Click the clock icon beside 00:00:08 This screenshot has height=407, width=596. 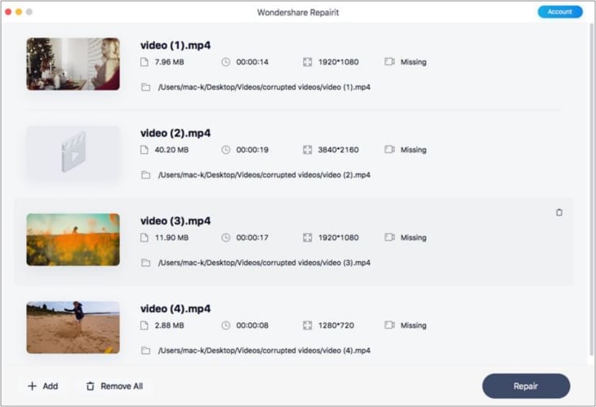click(x=225, y=325)
